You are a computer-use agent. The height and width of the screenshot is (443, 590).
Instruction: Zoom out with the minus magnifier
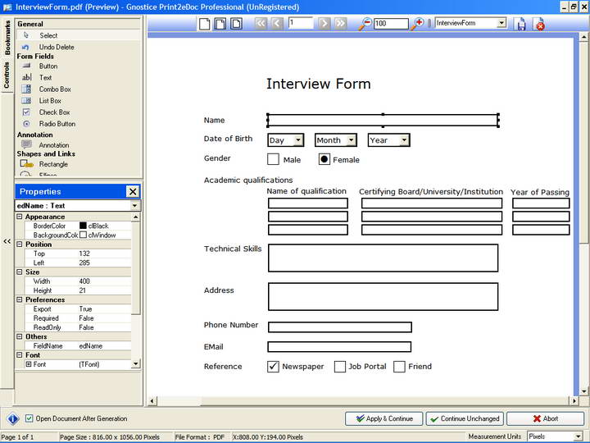[x=365, y=24]
